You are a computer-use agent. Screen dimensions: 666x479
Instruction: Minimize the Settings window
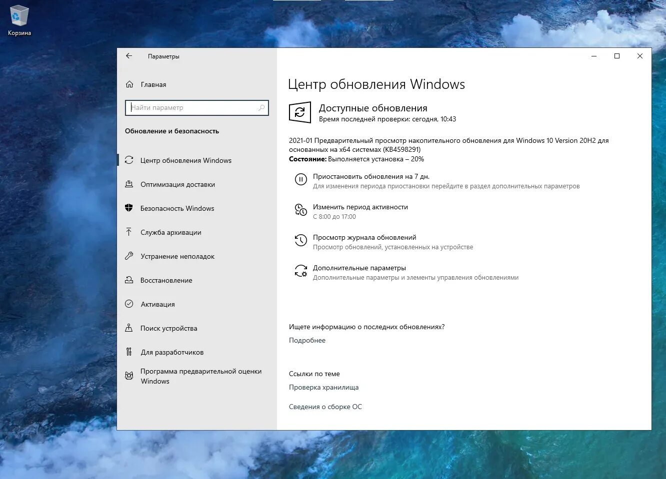[594, 56]
